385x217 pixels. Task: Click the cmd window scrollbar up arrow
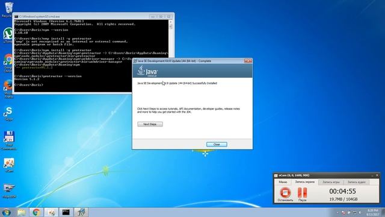click(171, 22)
